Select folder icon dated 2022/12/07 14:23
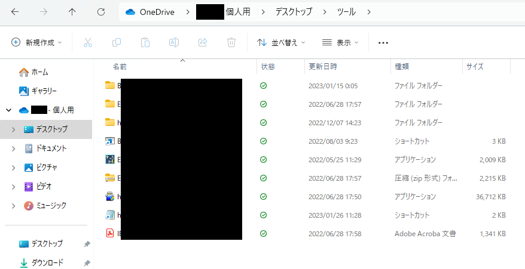Screen dimensions: 525x269 point(110,122)
